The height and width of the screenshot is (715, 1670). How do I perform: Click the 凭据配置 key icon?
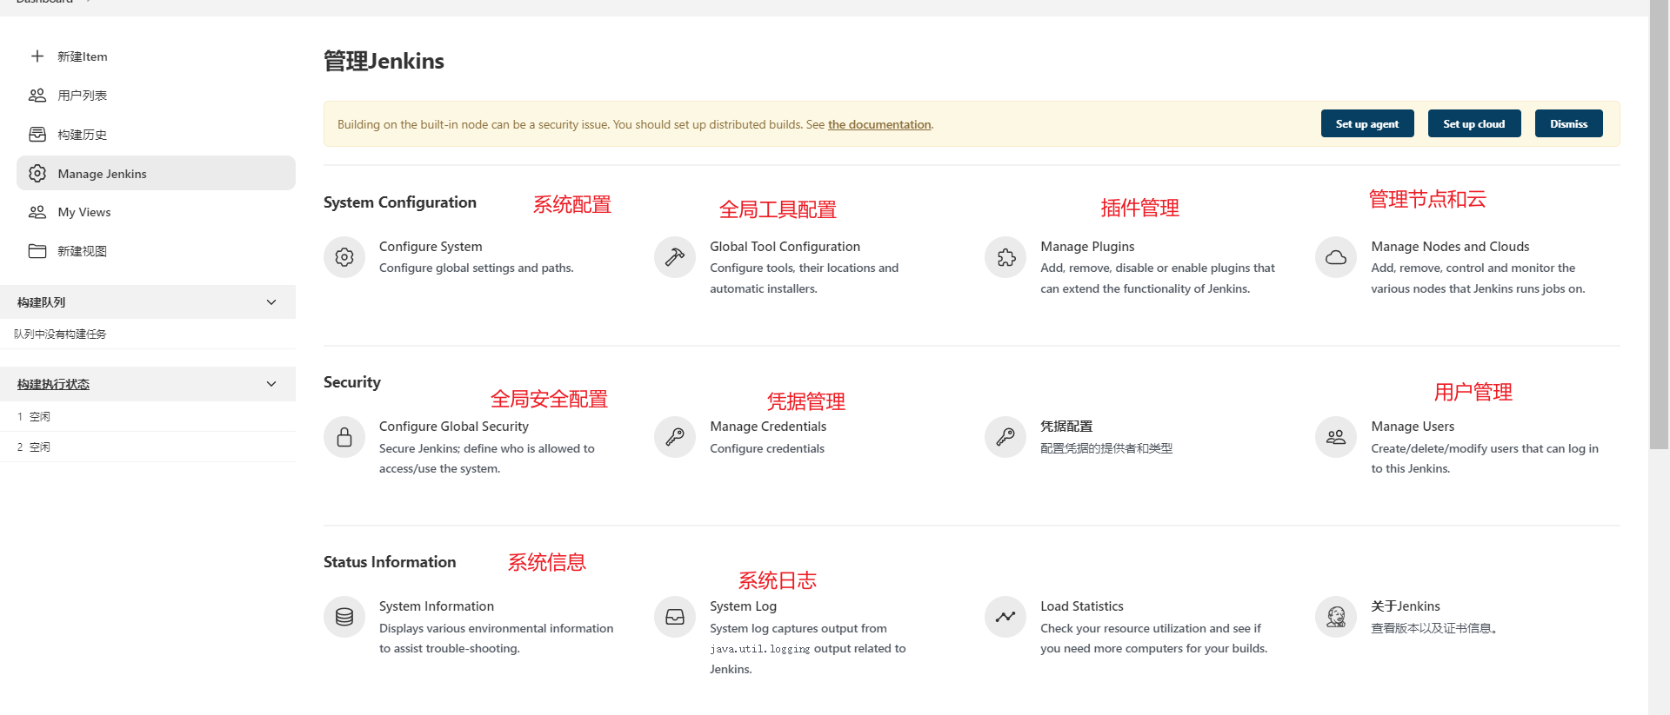point(1005,437)
